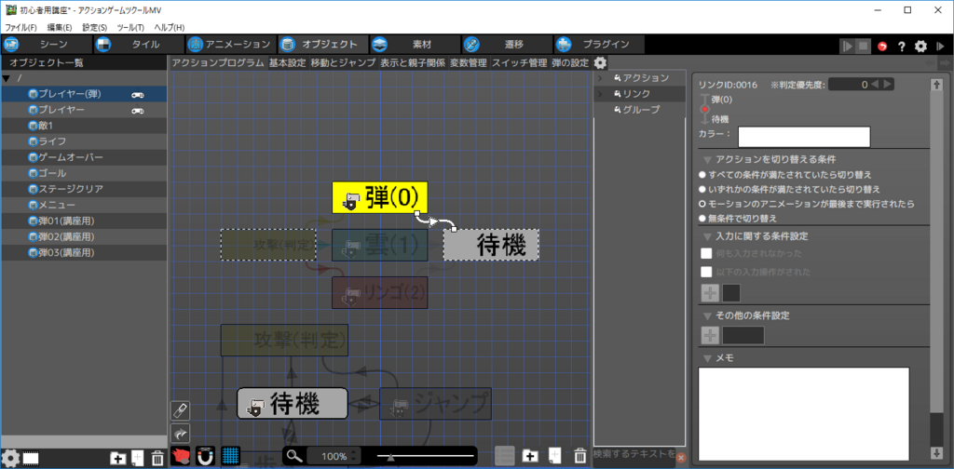Click the link tool icon on canvas
This screenshot has width=954, height=469.
[181, 410]
